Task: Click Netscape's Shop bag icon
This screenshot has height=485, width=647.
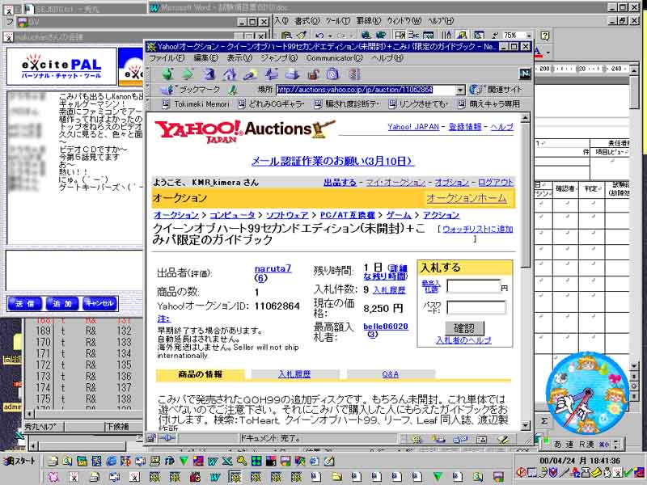Action: click(333, 74)
